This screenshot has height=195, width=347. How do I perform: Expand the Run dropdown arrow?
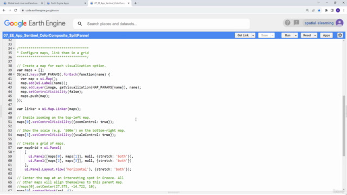click(295, 35)
